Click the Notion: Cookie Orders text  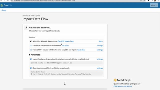(x=38, y=72)
